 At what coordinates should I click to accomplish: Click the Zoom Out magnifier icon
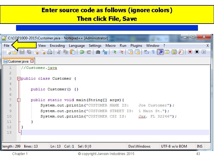tap(121, 52)
